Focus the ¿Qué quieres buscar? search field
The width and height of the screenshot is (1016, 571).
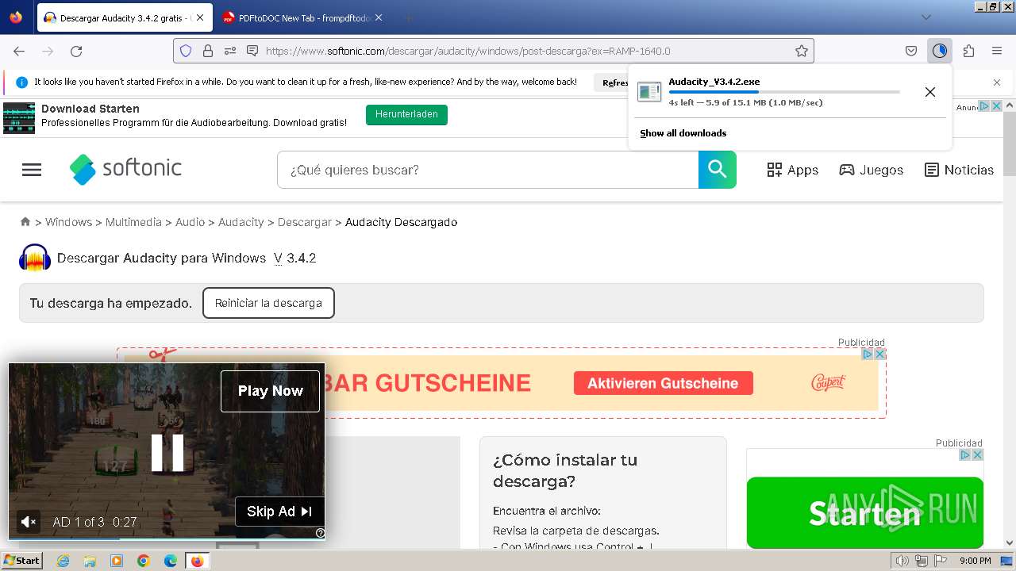click(487, 170)
